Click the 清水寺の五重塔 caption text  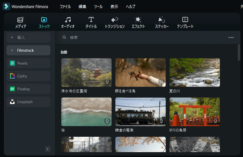coord(74,91)
